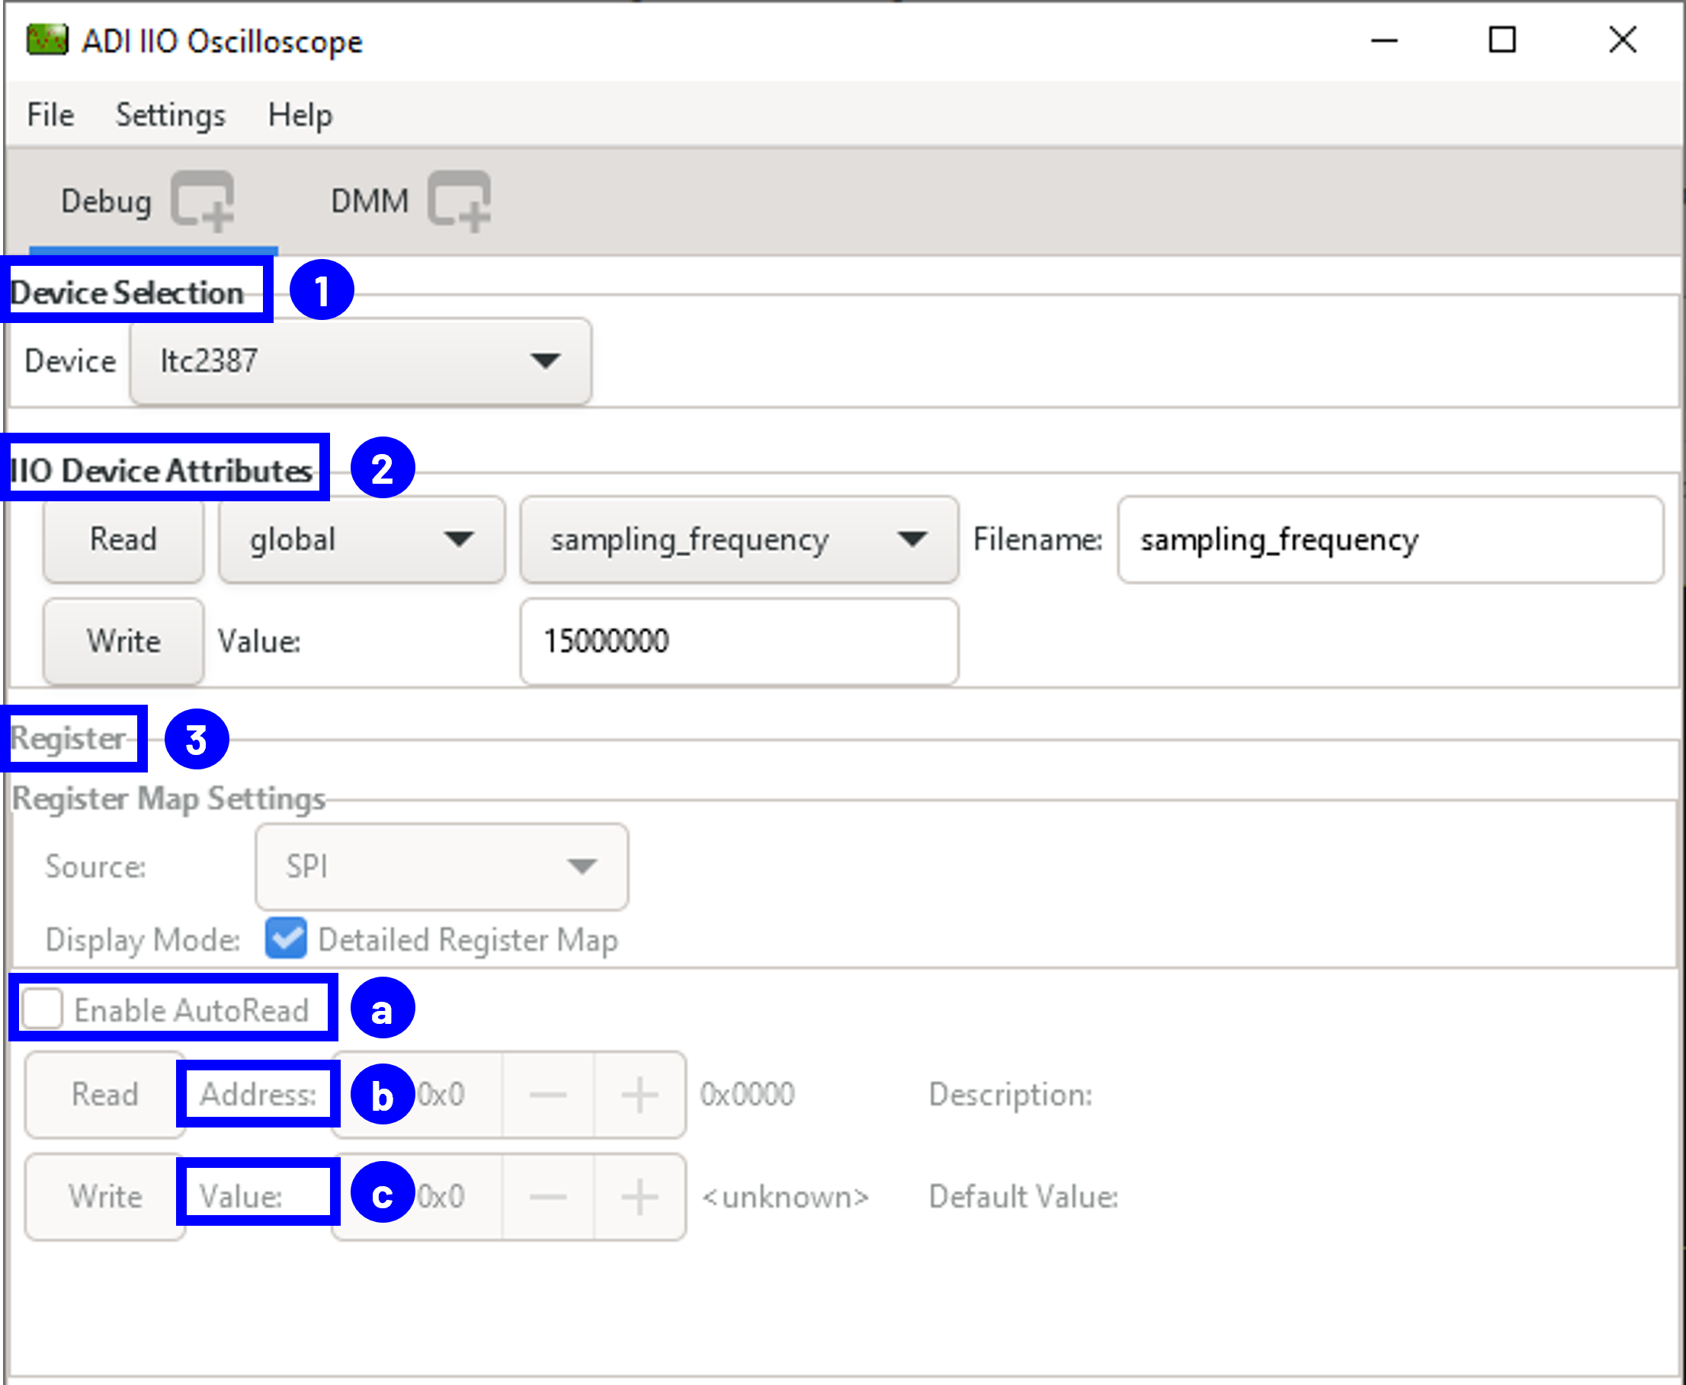Screen dimensions: 1686x1385
Task: Click the Description label
Action: click(x=1011, y=1095)
